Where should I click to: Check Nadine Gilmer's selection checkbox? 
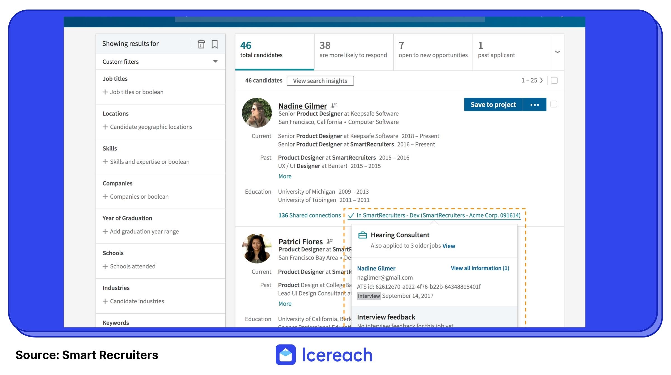tap(554, 104)
